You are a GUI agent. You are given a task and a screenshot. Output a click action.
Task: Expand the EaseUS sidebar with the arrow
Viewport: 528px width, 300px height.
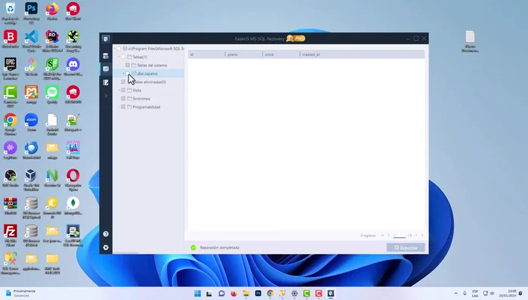106,96
